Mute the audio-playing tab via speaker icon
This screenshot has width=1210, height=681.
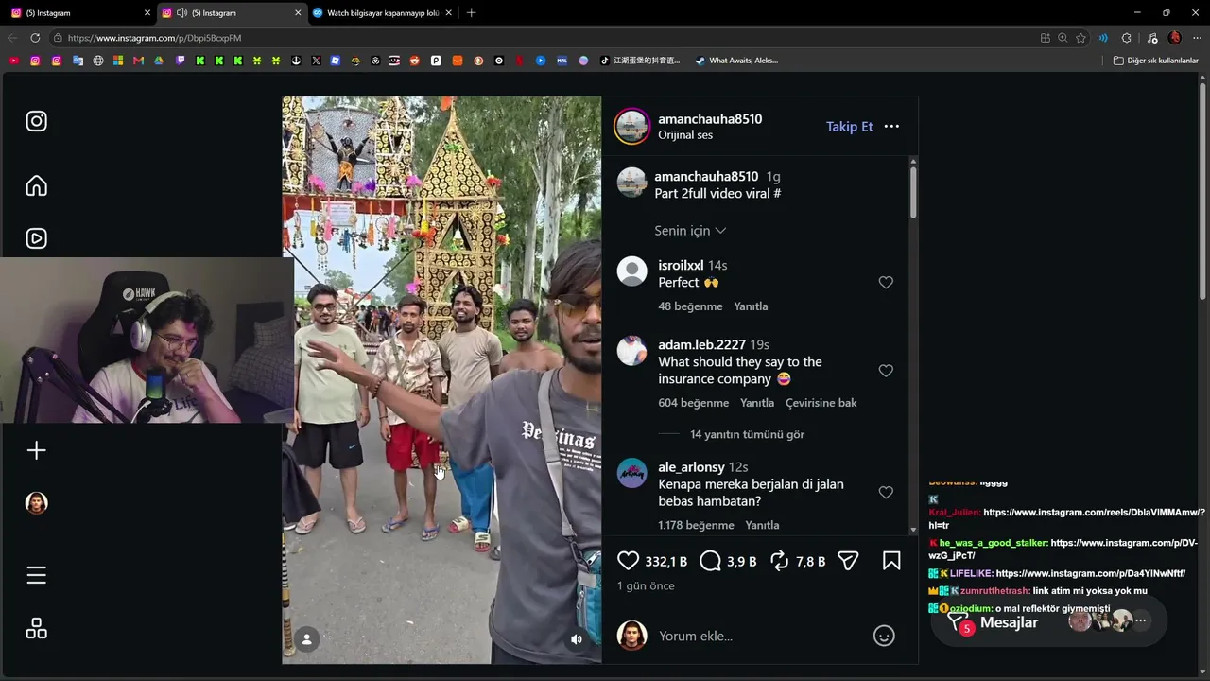click(x=181, y=13)
